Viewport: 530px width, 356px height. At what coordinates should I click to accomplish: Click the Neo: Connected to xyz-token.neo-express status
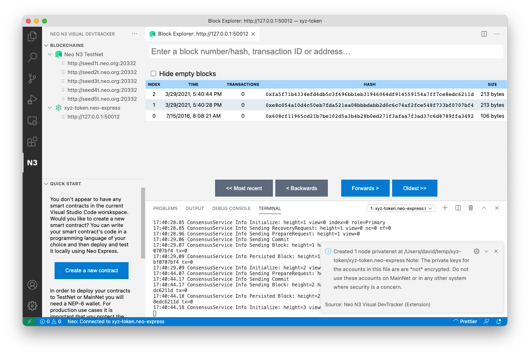coord(116,322)
